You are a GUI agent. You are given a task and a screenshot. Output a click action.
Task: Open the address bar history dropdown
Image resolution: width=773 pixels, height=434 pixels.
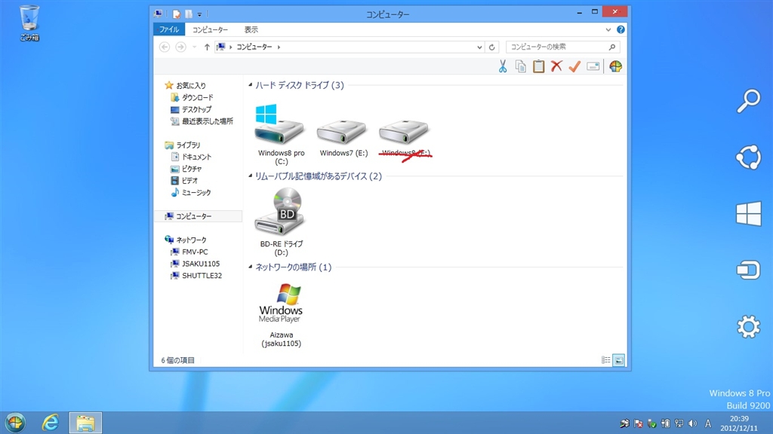[x=479, y=47]
